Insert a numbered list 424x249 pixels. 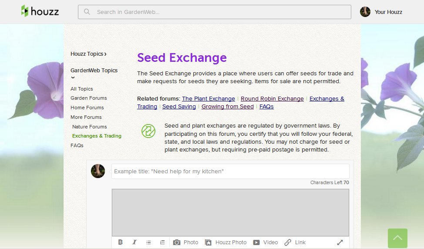tap(162, 242)
